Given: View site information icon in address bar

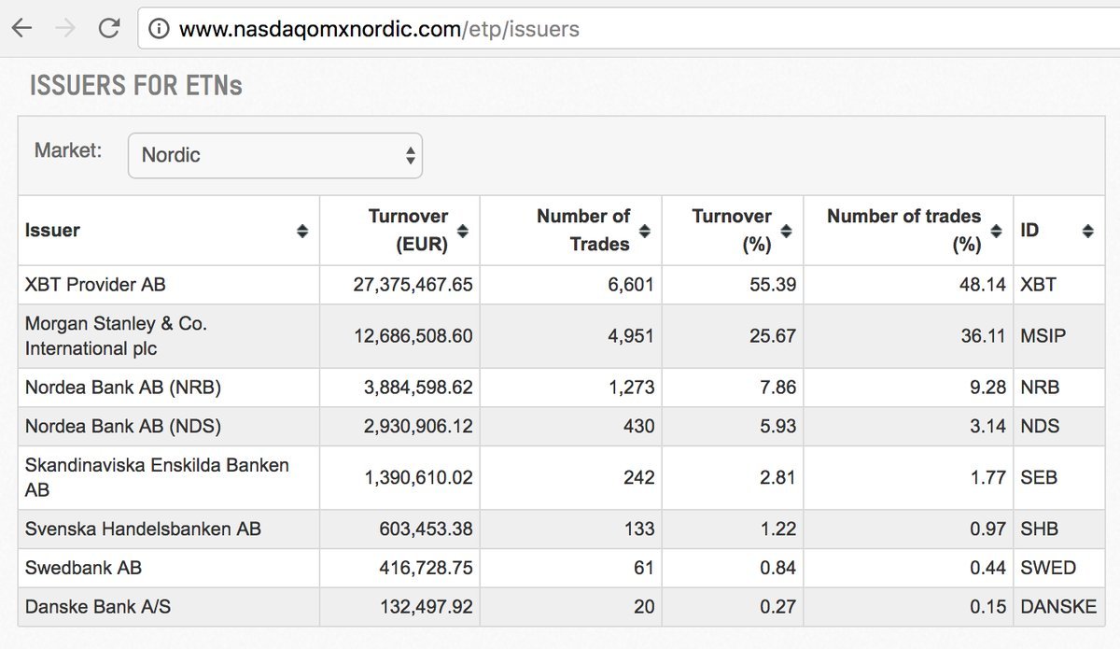Looking at the screenshot, I should (159, 29).
